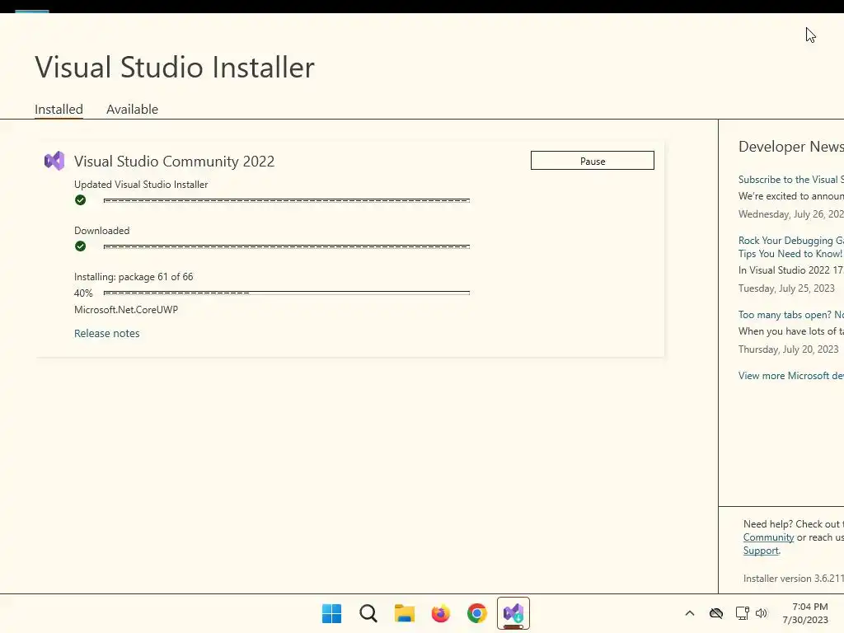Pause the Visual Studio installation

click(593, 161)
